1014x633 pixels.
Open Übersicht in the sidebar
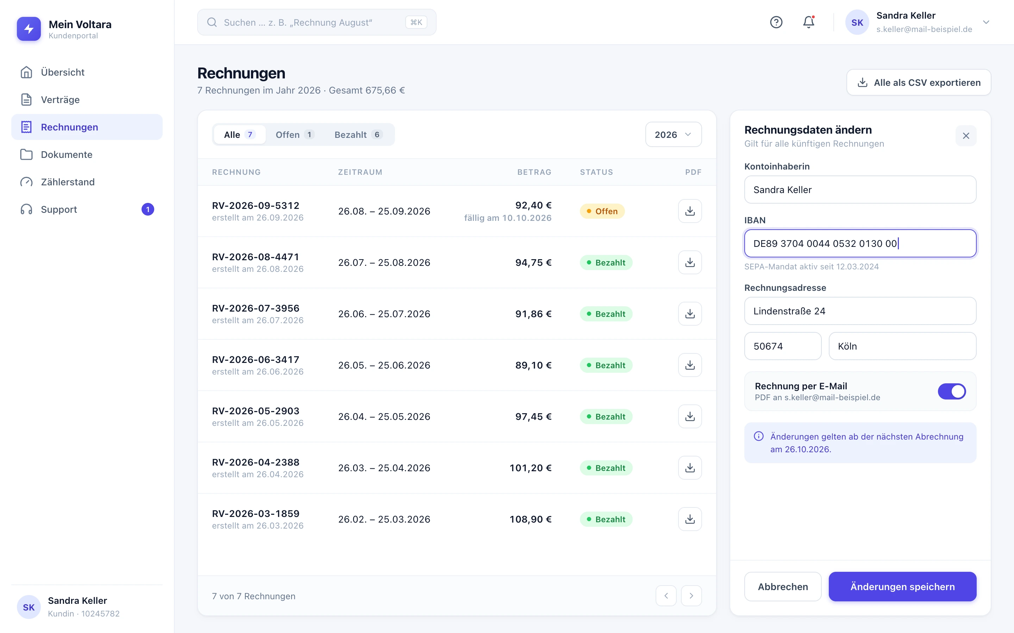click(87, 72)
